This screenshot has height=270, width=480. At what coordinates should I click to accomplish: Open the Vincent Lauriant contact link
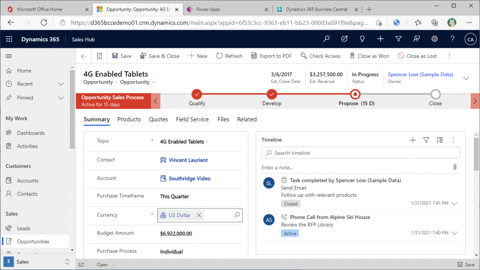(x=188, y=160)
